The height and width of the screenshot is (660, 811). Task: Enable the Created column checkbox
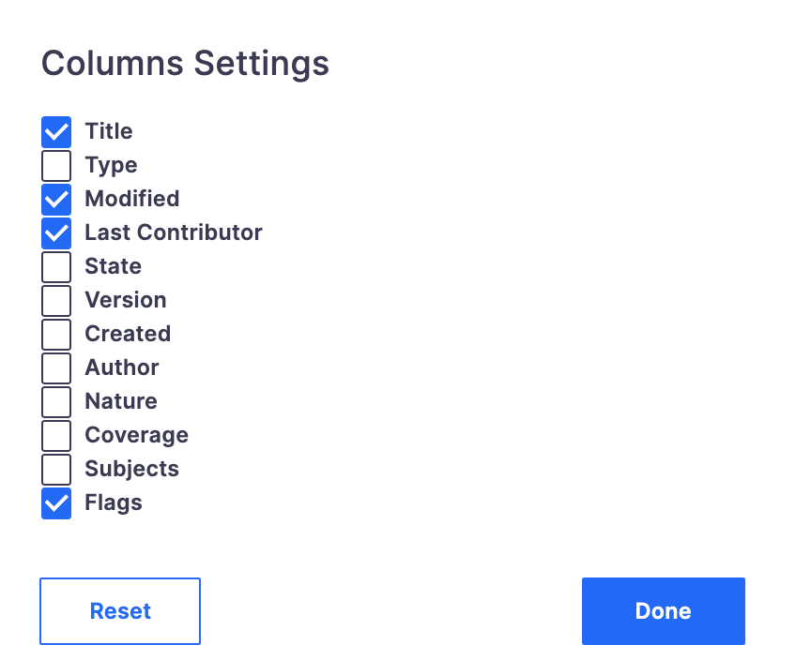click(56, 335)
